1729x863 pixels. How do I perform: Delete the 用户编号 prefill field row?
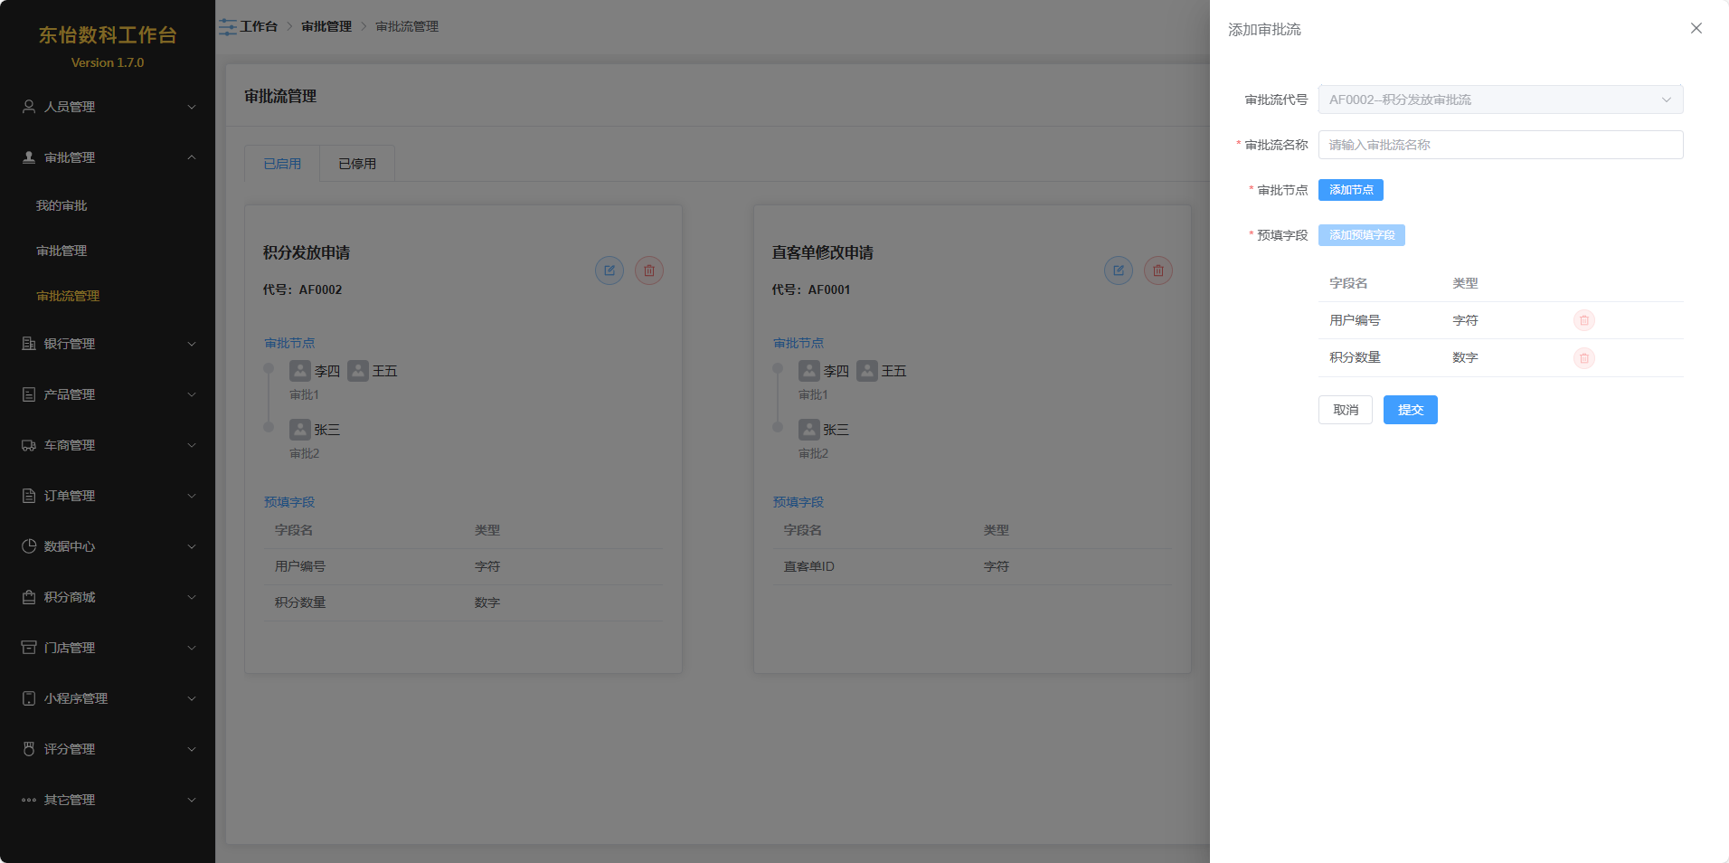click(1583, 320)
